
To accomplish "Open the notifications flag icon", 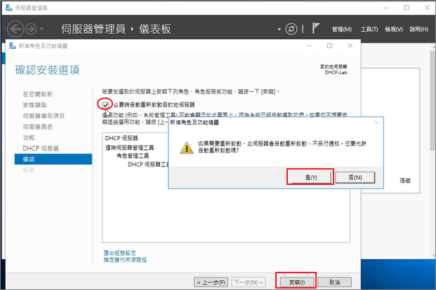I will (315, 28).
